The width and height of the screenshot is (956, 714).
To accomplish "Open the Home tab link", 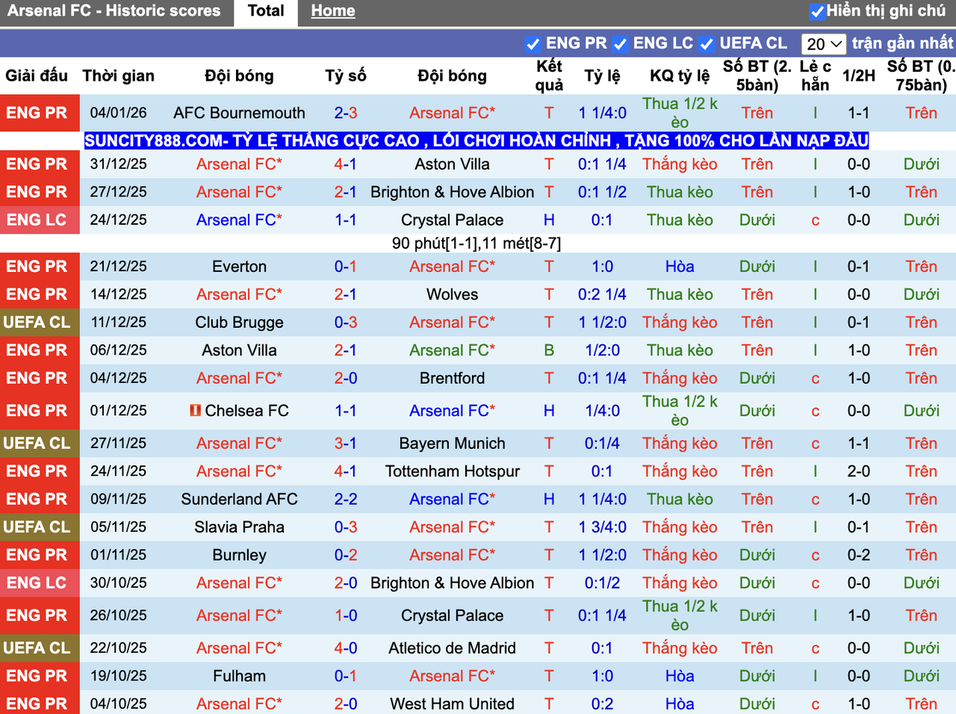I will pos(333,11).
